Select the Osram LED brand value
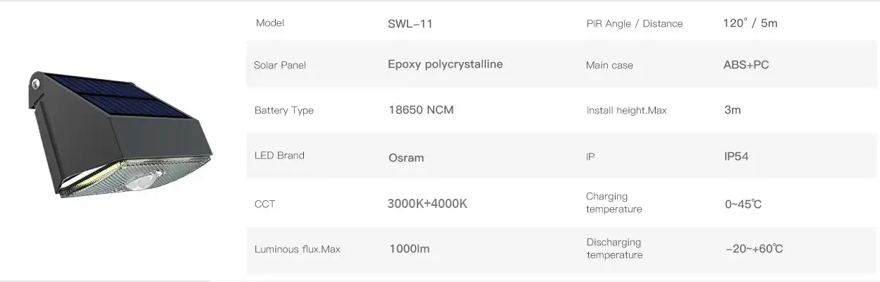880x282 pixels. (x=406, y=157)
